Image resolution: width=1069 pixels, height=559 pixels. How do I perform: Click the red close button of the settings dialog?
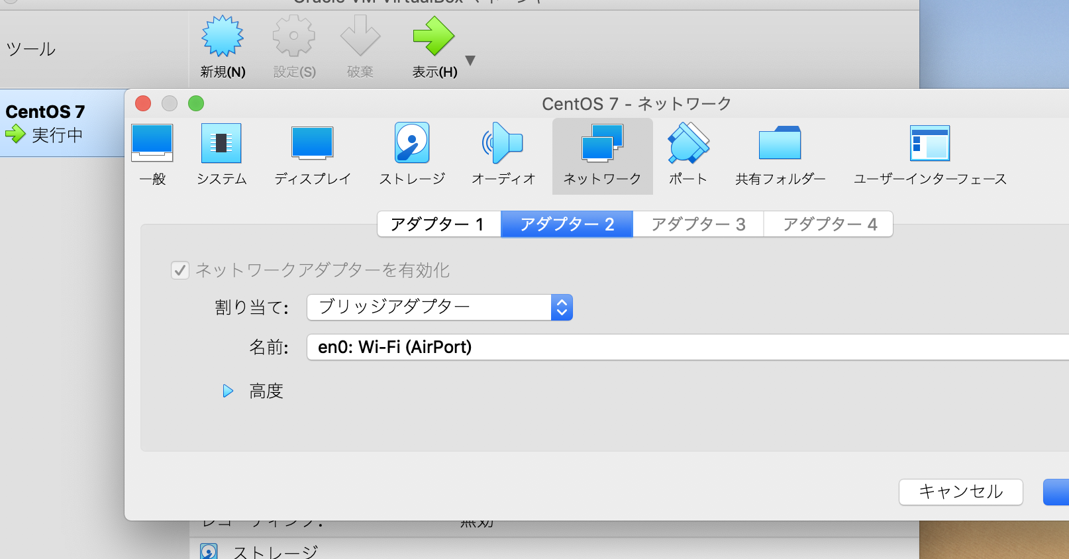pyautogui.click(x=143, y=103)
